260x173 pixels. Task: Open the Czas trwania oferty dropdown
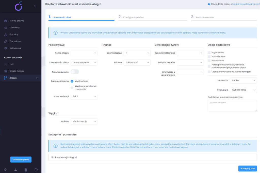click(x=84, y=62)
